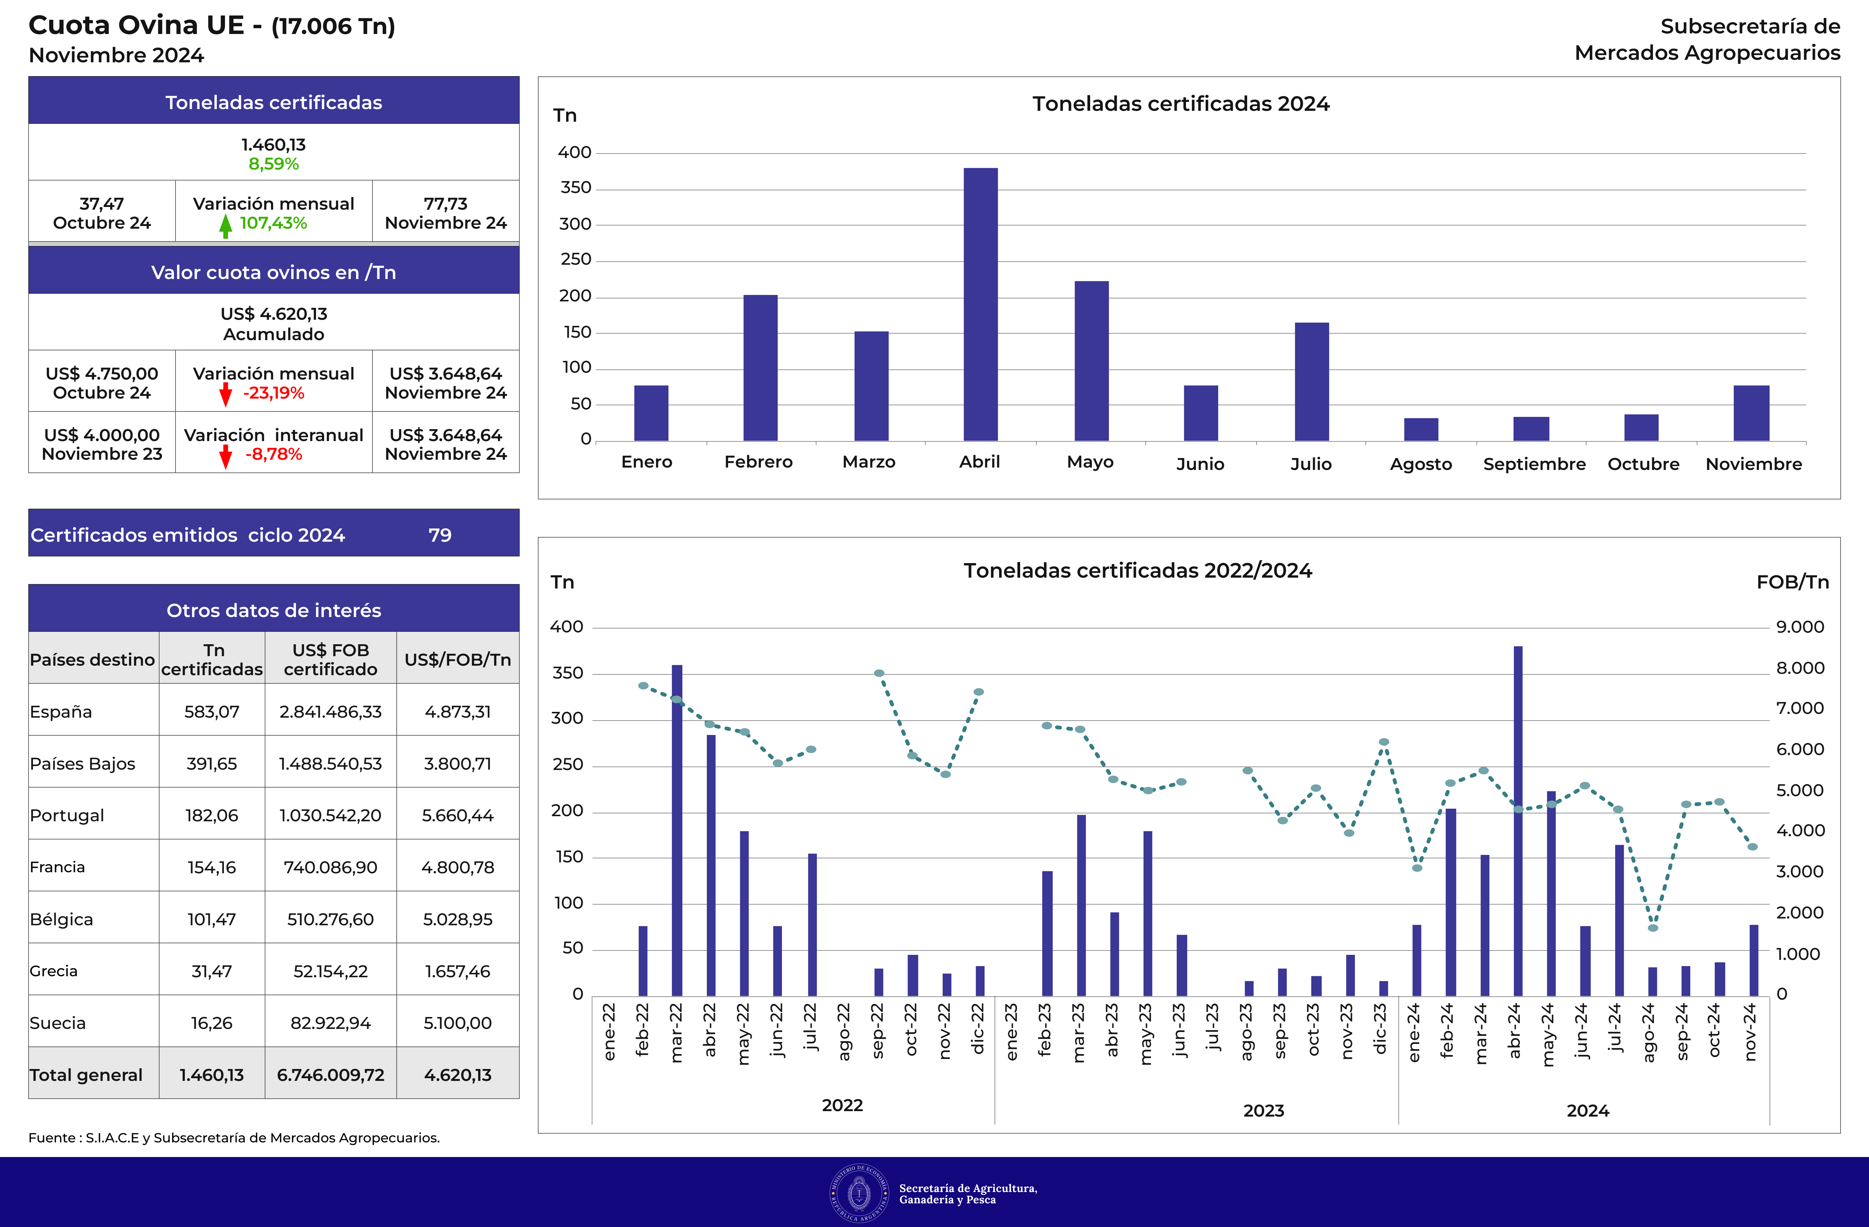The width and height of the screenshot is (1869, 1227).
Task: Select the 'Secretaría de Agricultura, Ganadería y Pesca' footer text
Action: tap(967, 1193)
